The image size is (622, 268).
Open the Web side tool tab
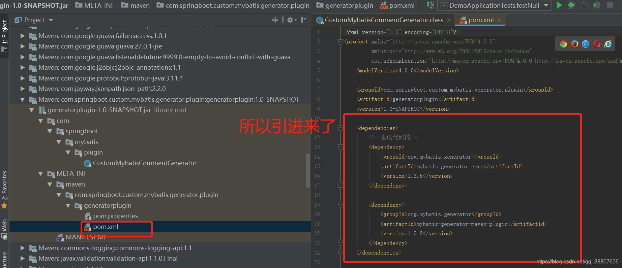(4, 230)
